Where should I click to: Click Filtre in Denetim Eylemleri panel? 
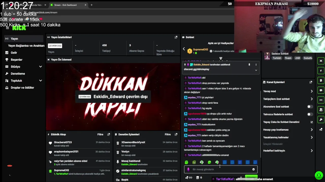click(168, 134)
